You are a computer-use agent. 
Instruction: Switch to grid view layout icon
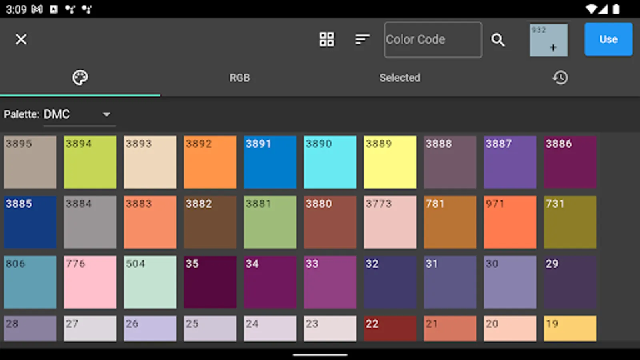326,39
